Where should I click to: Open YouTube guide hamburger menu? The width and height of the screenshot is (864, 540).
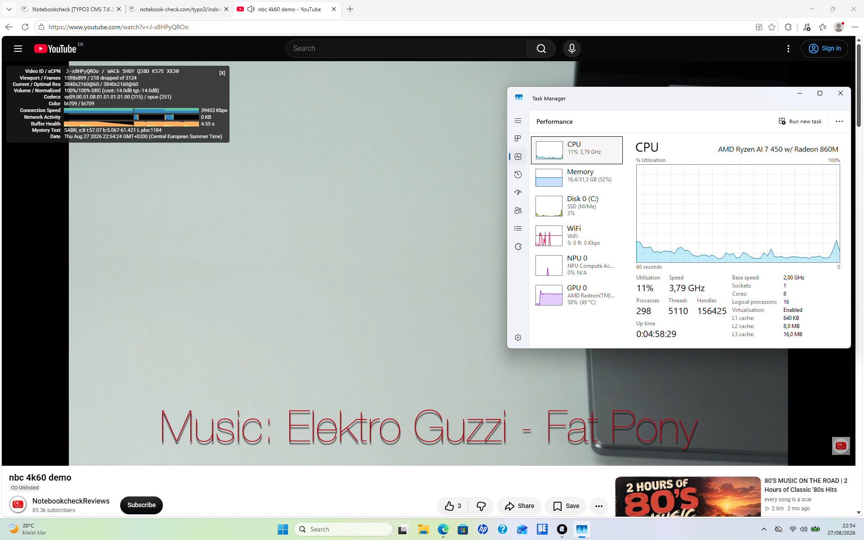[18, 49]
